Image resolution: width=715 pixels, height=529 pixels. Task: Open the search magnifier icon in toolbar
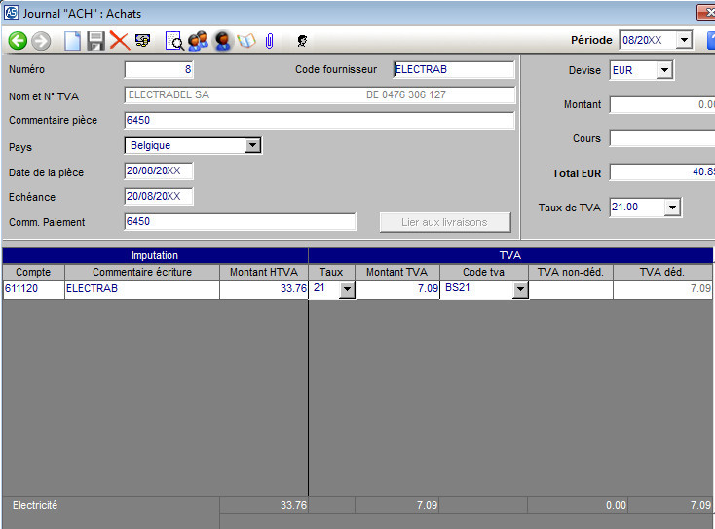coord(174,41)
